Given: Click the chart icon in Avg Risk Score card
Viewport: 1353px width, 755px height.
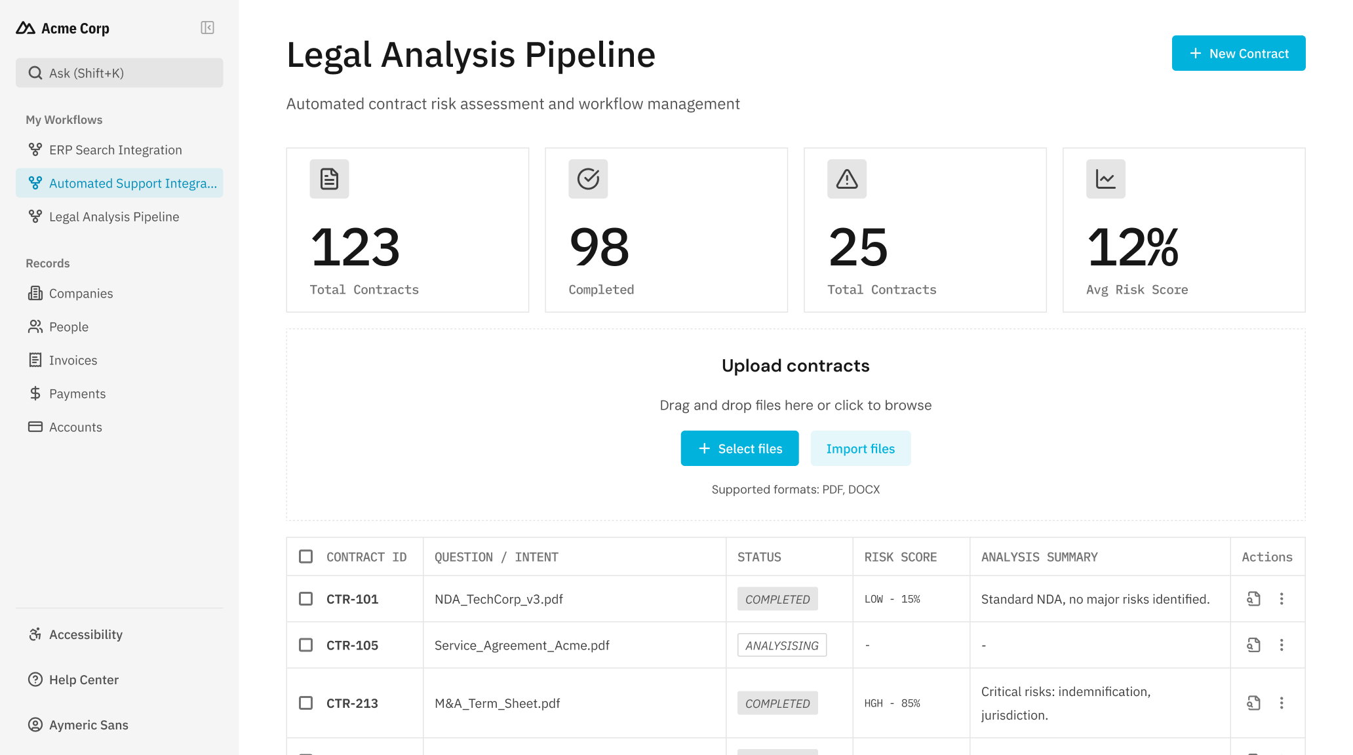Looking at the screenshot, I should [1106, 179].
